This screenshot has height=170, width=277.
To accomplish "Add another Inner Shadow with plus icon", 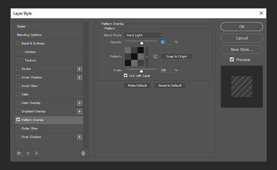I will 80,78.
